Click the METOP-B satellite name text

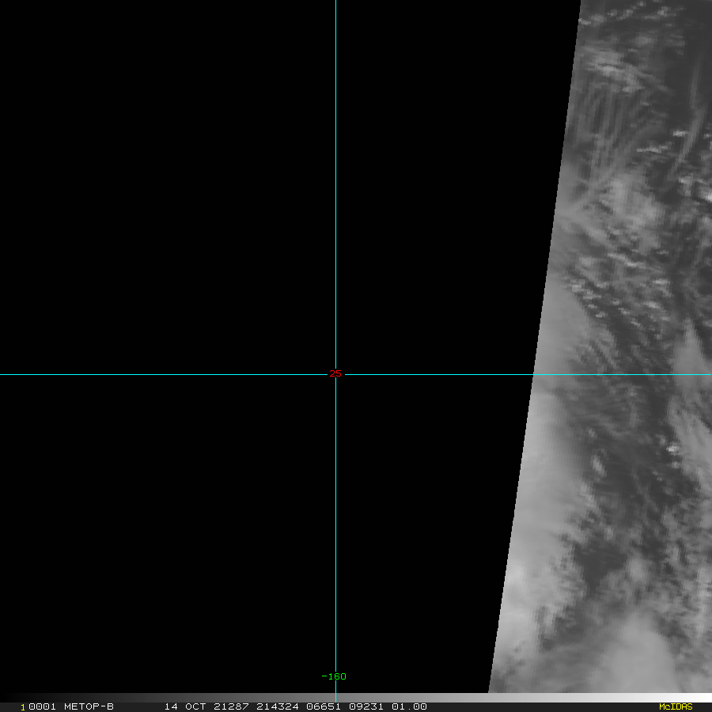pyautogui.click(x=89, y=706)
